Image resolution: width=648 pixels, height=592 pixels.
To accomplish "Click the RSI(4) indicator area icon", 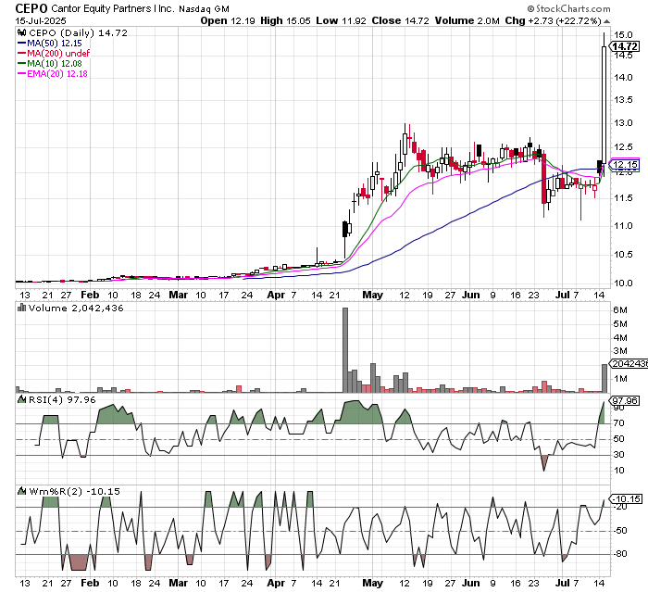I will tap(21, 399).
